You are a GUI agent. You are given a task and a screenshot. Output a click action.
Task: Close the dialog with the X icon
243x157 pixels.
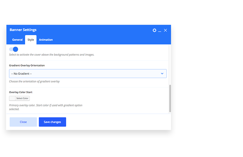(165, 30)
